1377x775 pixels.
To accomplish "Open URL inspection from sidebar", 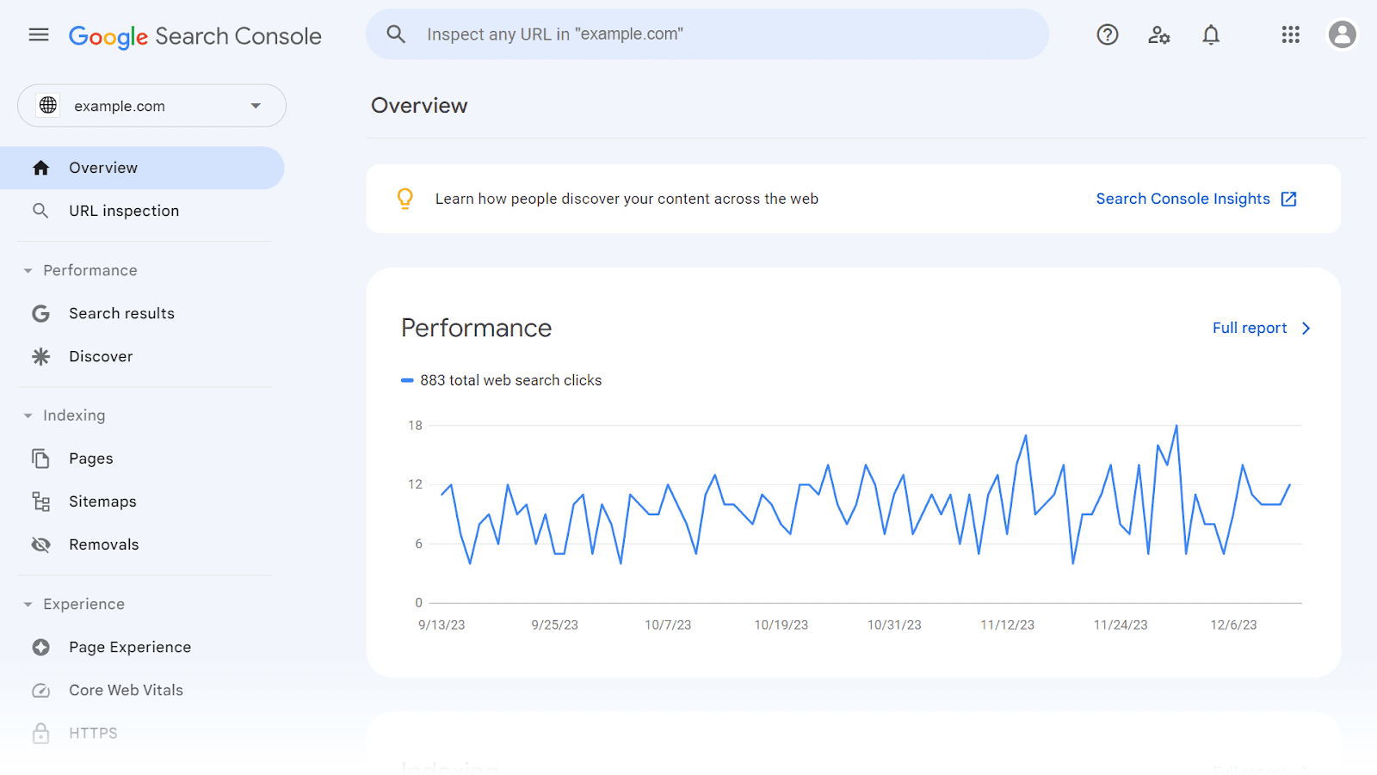I will click(x=124, y=210).
